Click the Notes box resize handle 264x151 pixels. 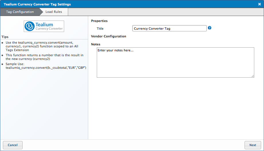coord(253,76)
